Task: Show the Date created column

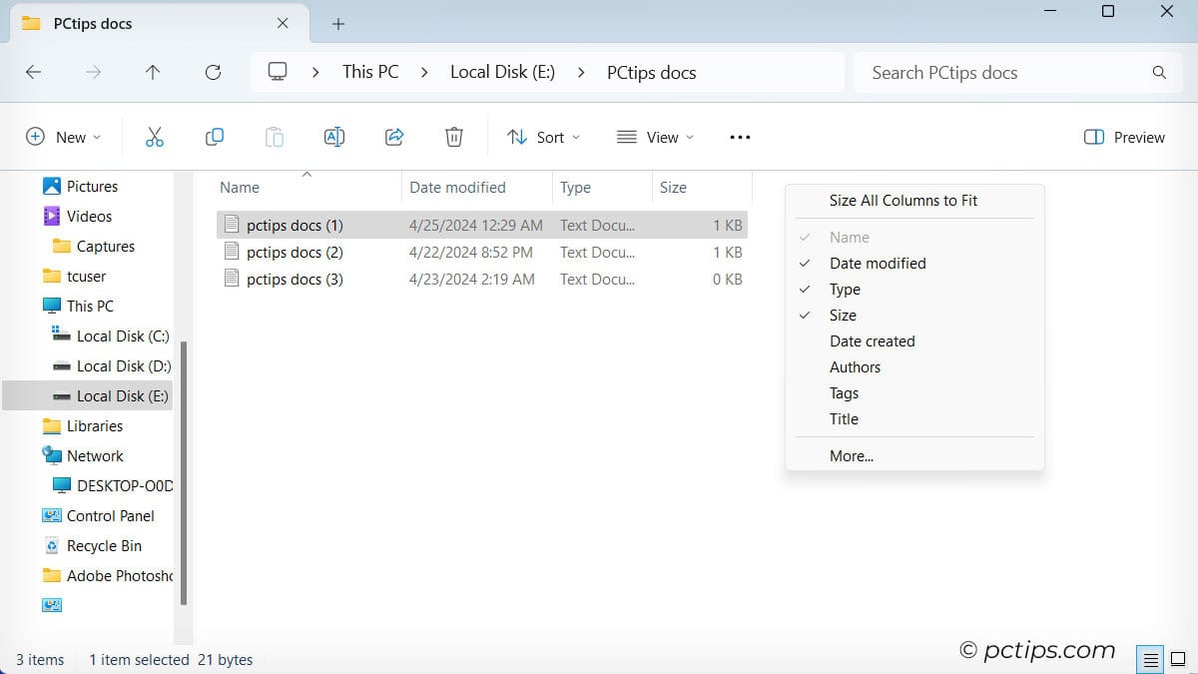Action: point(872,340)
